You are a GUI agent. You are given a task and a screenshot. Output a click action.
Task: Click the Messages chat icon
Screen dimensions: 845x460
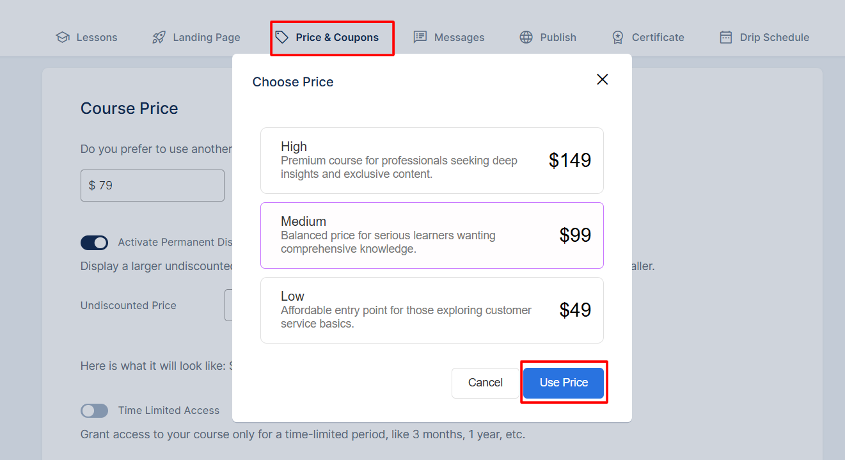pyautogui.click(x=420, y=37)
